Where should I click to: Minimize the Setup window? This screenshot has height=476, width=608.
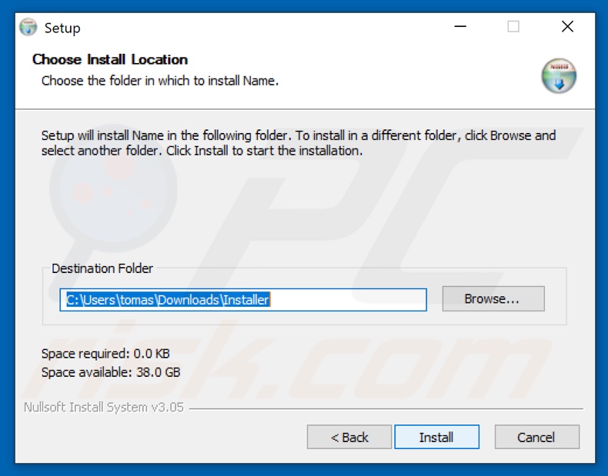(x=460, y=28)
